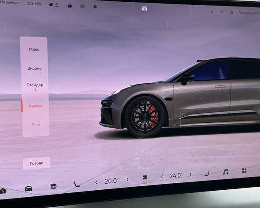Open the apps grid menu
Viewport: 260px width, 208px height.
pos(244,170)
